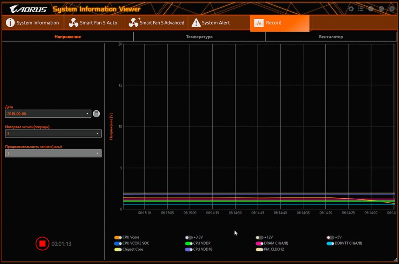The height and width of the screenshot is (264, 399).
Task: Expand the recording interval seconds dropdown
Action: [53, 133]
